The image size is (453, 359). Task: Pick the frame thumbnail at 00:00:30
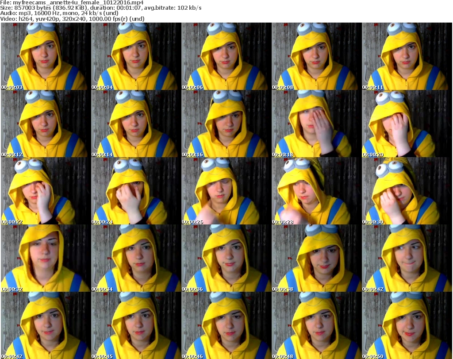(407, 191)
